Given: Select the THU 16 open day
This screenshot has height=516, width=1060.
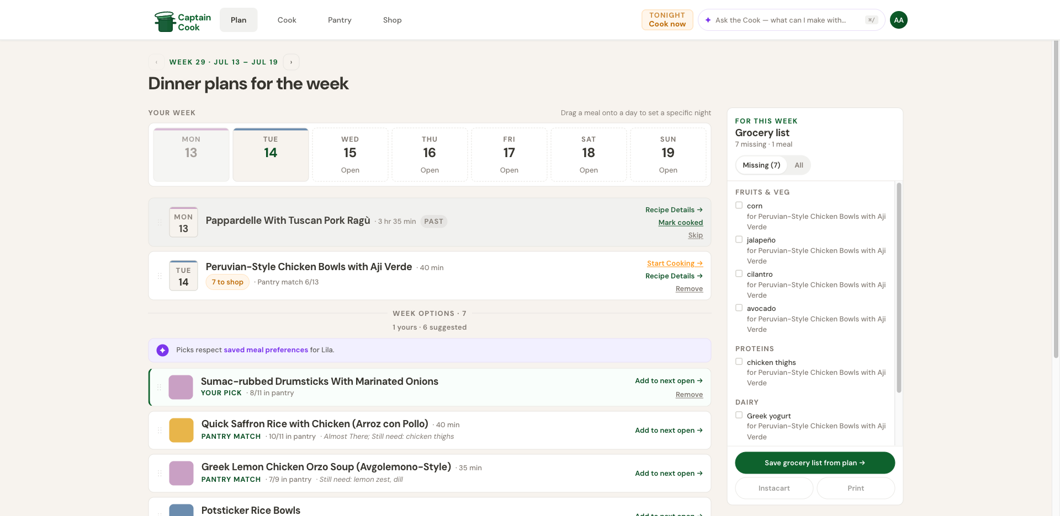Looking at the screenshot, I should coord(430,155).
